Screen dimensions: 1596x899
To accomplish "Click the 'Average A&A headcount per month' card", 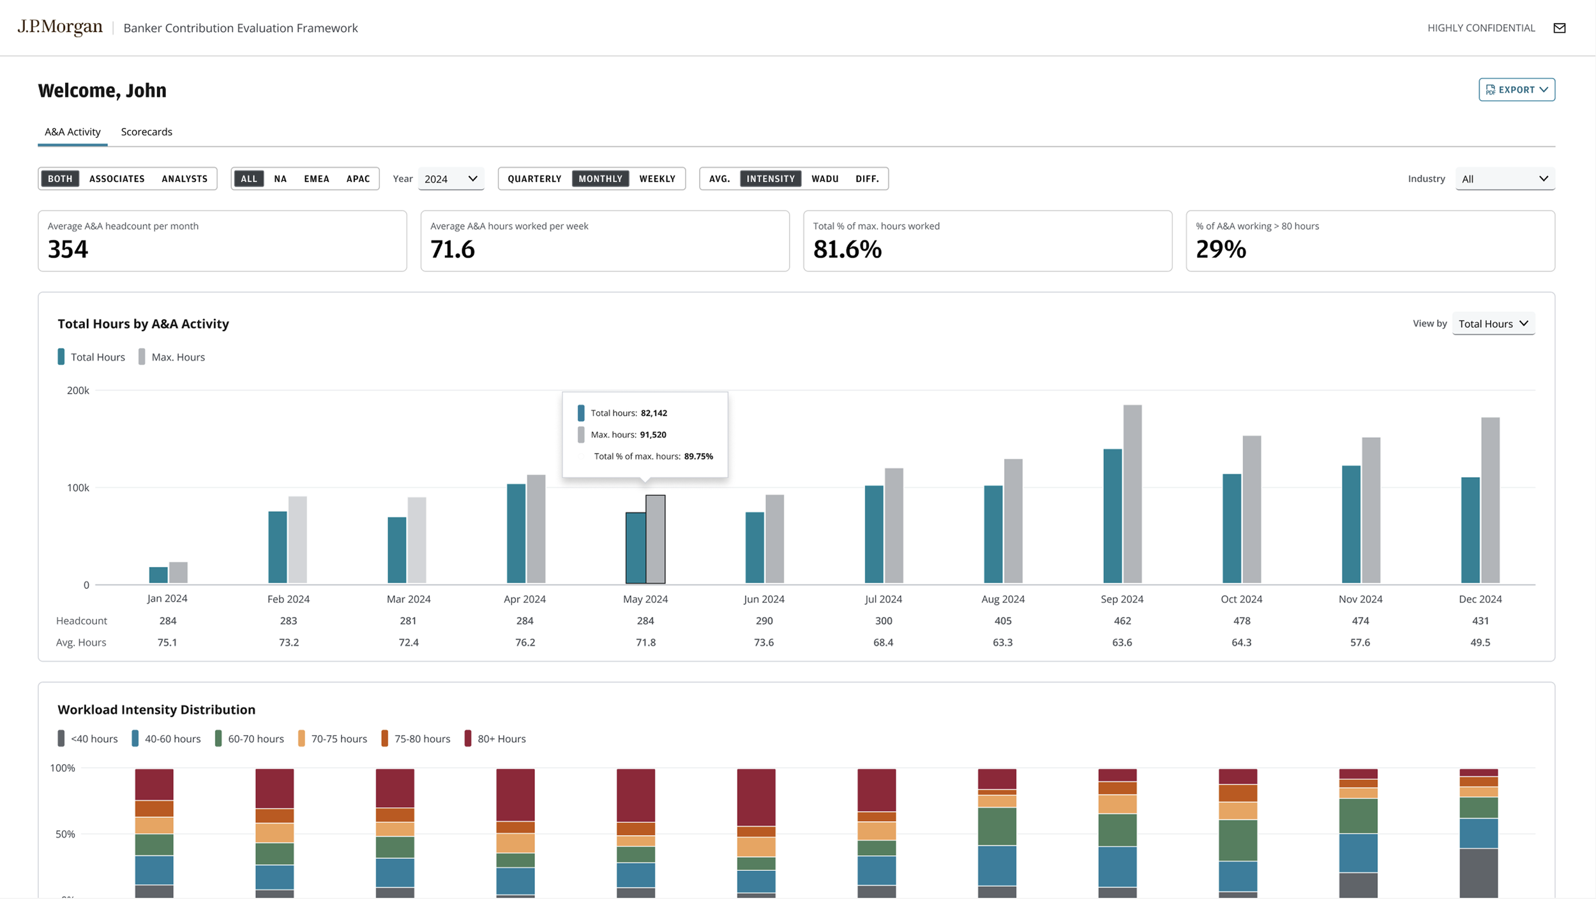I will pos(222,241).
